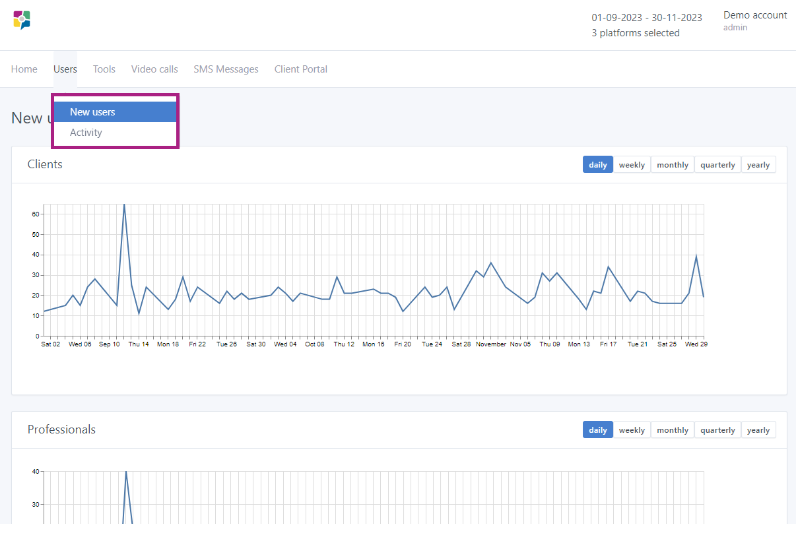Screen dimensions: 796x541
Task: Open the Client Portal section
Action: click(301, 69)
